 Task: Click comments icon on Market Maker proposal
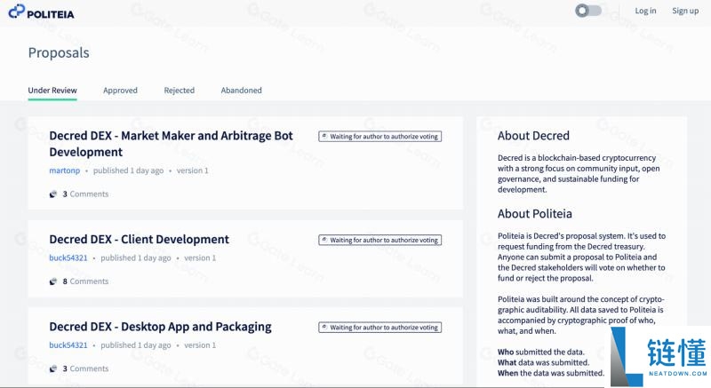pyautogui.click(x=53, y=194)
